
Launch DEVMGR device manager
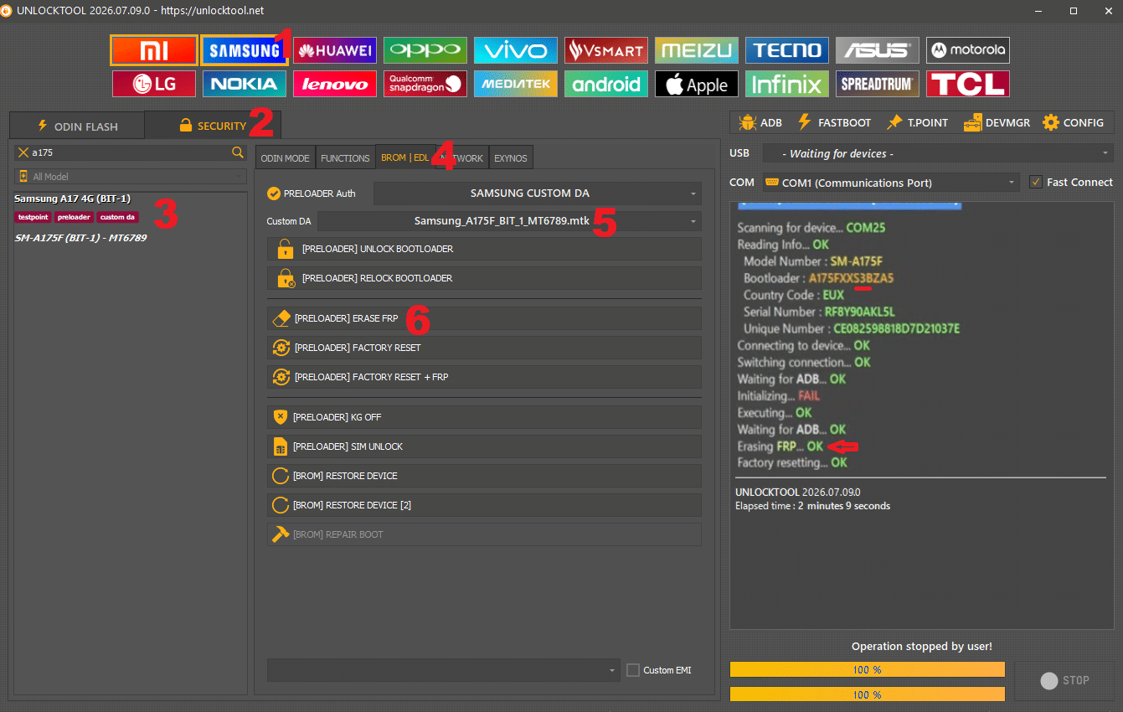[x=997, y=122]
